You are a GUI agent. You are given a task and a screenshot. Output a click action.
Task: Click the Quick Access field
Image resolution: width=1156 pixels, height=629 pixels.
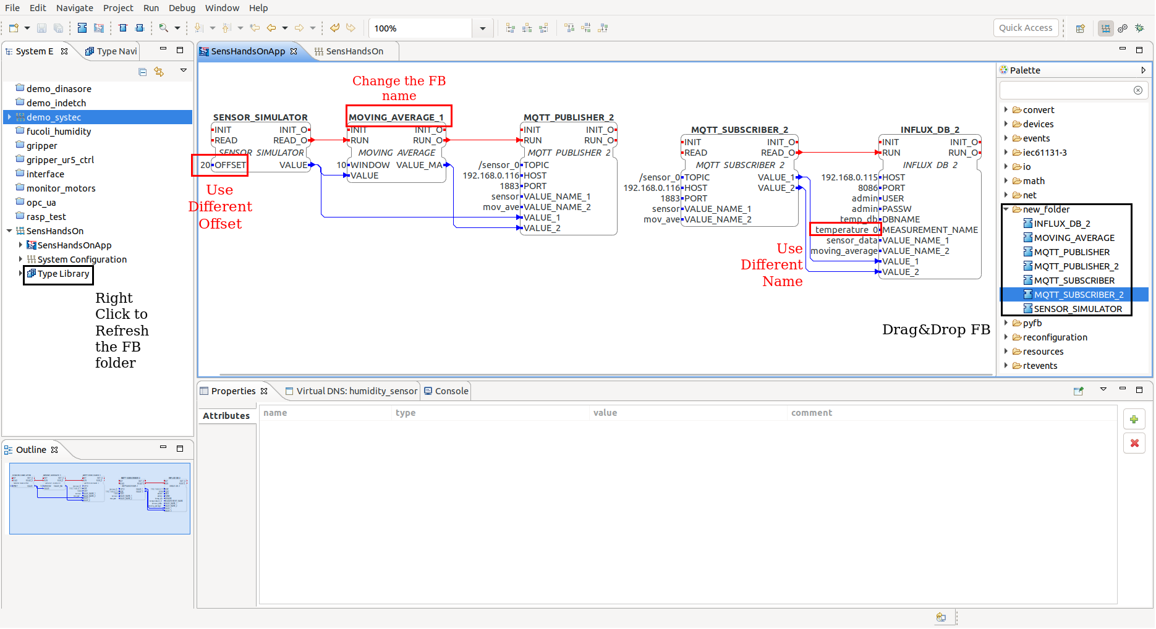1025,28
